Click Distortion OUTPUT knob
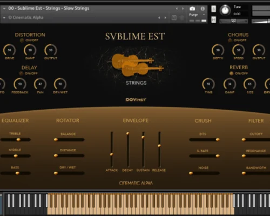Screen dimensions: 270x216 51,50
